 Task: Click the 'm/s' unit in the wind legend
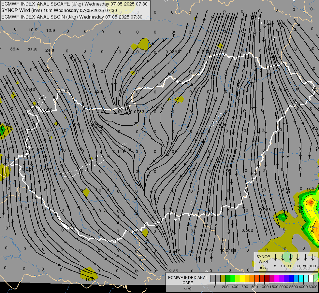[x=263, y=267]
